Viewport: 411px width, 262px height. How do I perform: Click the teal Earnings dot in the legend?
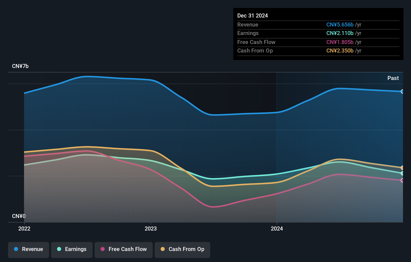click(59, 249)
